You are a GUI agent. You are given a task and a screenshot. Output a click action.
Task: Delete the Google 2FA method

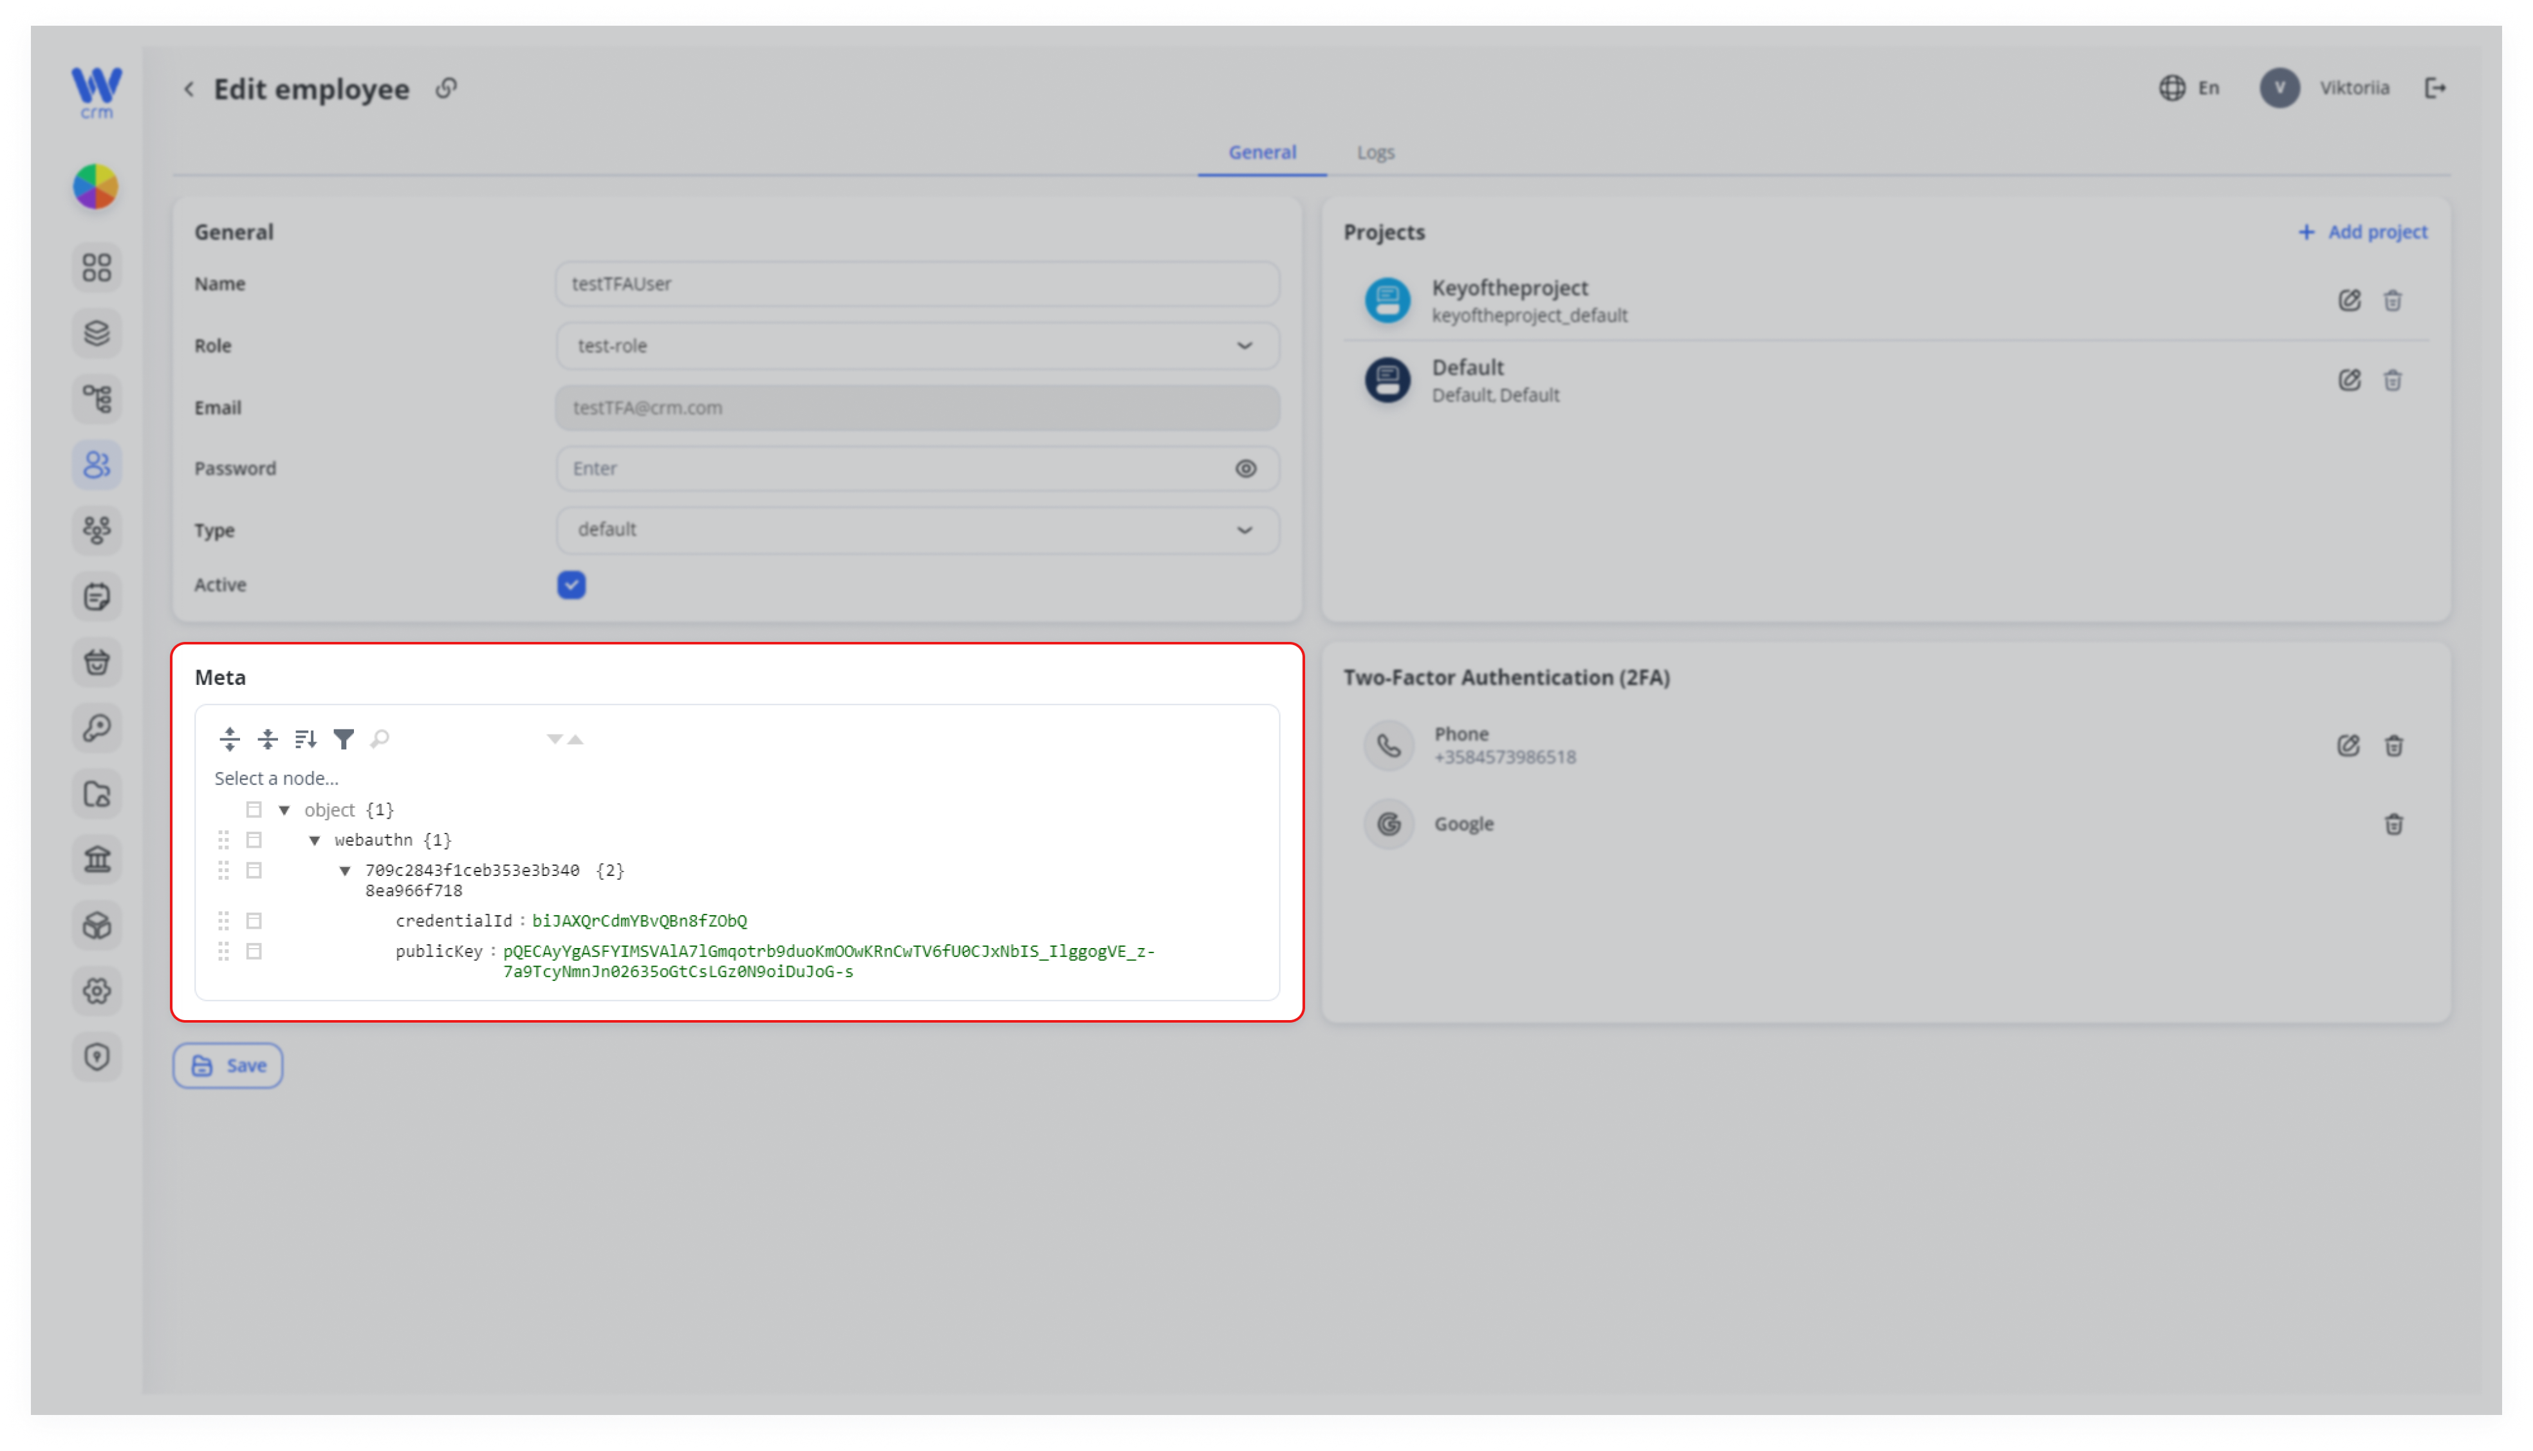[2395, 825]
